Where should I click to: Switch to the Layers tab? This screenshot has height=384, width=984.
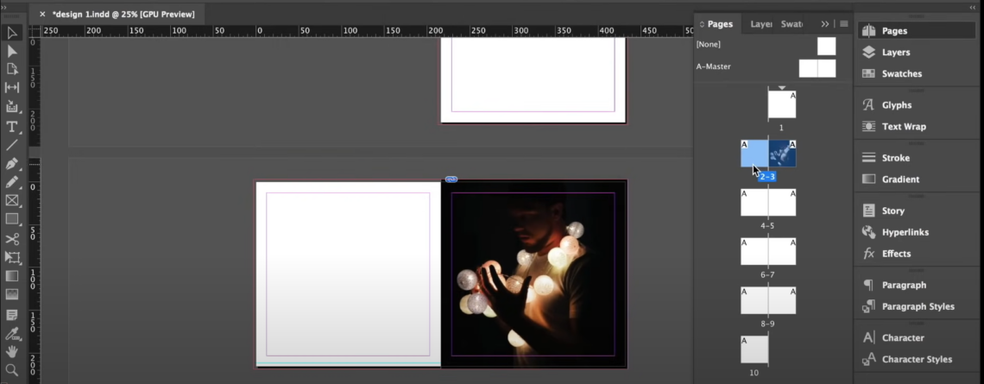(x=761, y=24)
